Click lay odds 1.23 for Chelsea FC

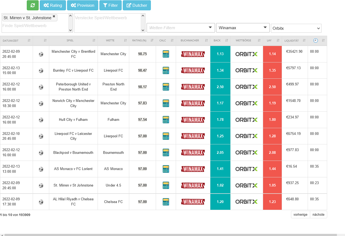pos(272,202)
